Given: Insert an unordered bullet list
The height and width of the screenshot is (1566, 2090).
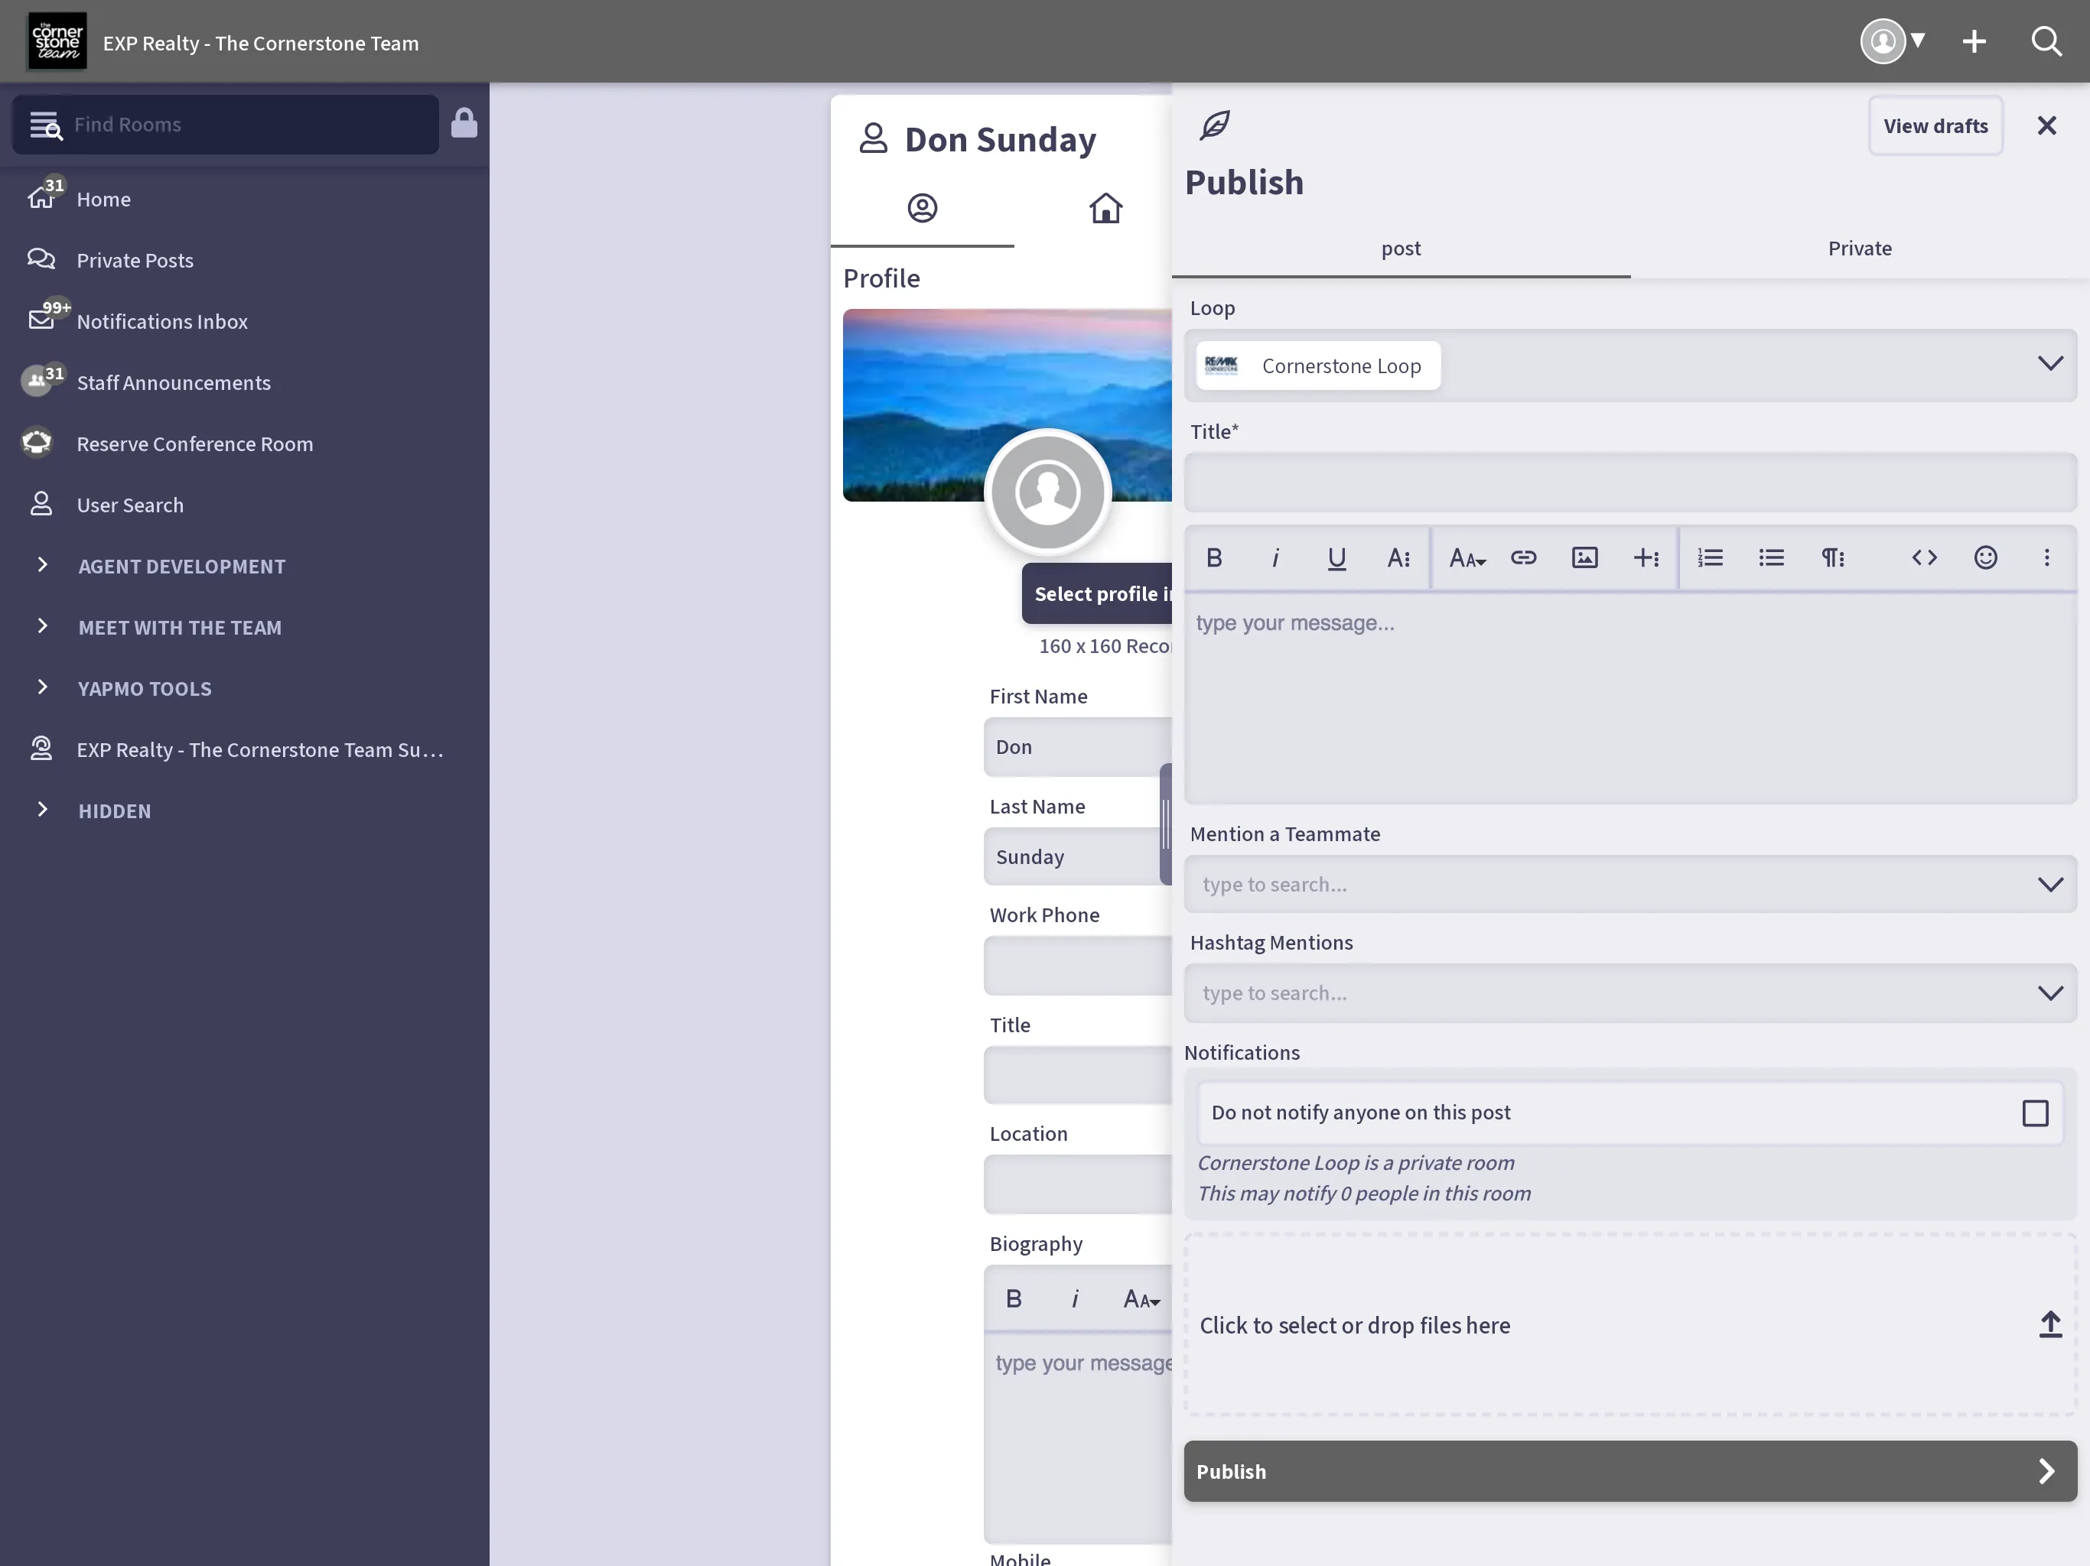Looking at the screenshot, I should click(1772, 558).
